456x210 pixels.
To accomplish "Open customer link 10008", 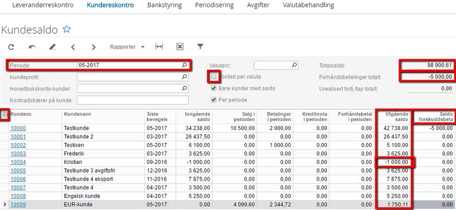I will [x=18, y=196].
